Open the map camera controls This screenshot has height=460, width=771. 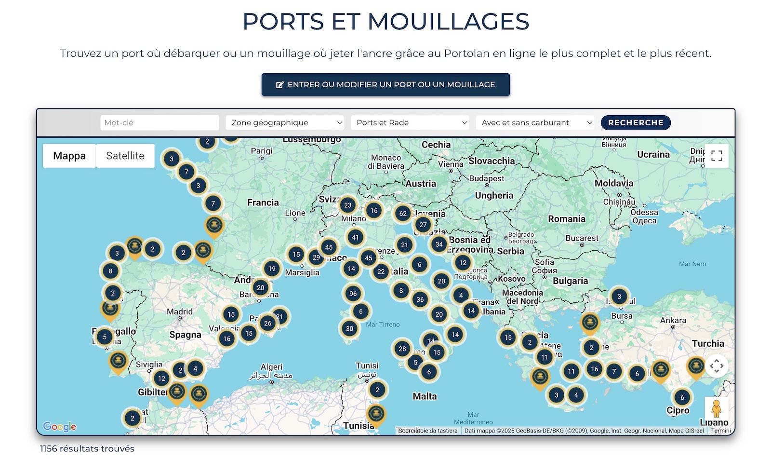pos(717,366)
